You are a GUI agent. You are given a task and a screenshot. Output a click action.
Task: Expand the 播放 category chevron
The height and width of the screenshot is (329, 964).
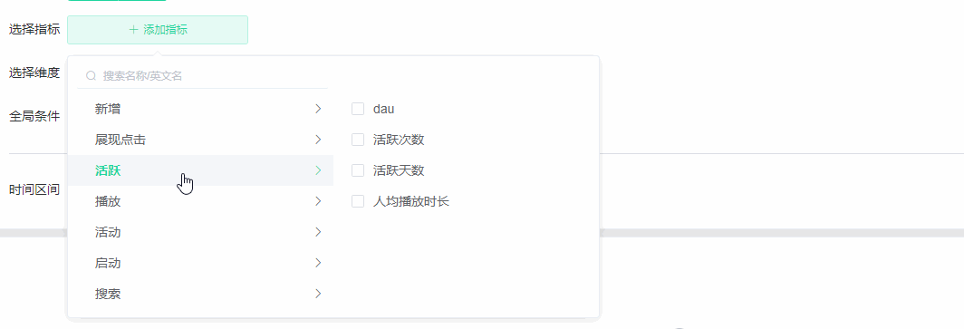318,201
